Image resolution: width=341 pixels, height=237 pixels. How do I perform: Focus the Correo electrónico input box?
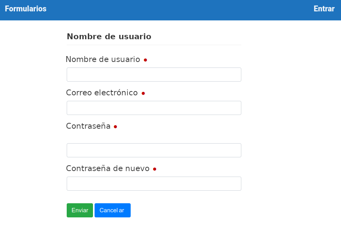click(154, 108)
